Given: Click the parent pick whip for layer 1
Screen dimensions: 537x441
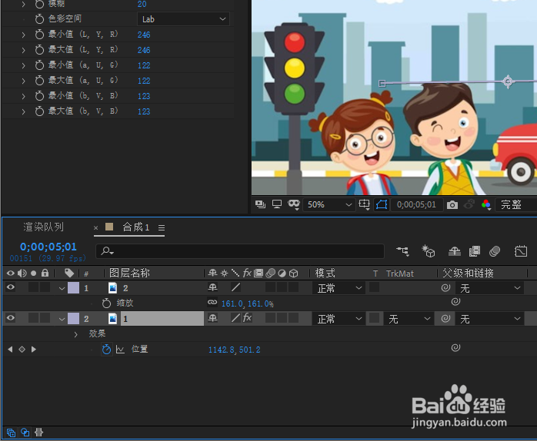Looking at the screenshot, I should point(445,288).
